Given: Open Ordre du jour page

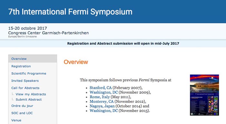Looking at the screenshot, I should [x=22, y=106].
